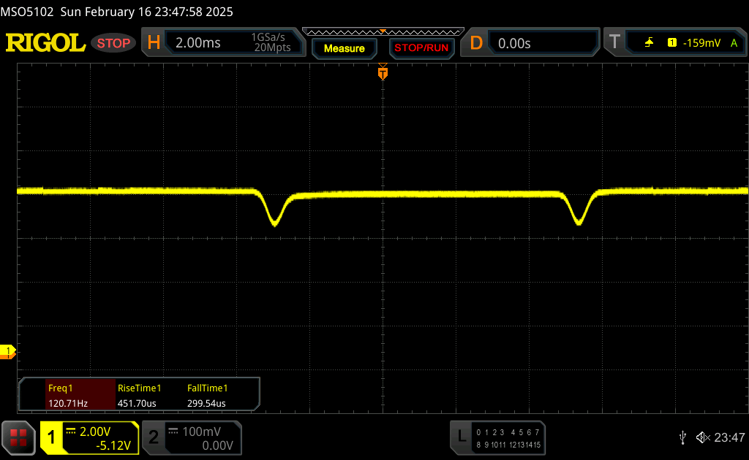Click the rising edge trigger icon

[x=649, y=43]
